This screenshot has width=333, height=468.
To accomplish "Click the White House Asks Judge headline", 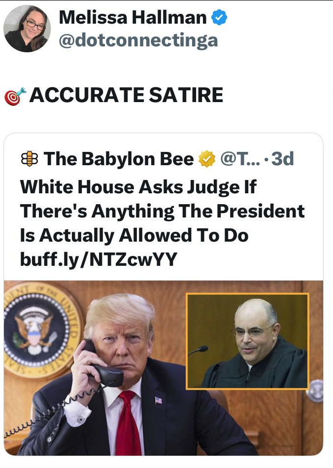I will (162, 211).
